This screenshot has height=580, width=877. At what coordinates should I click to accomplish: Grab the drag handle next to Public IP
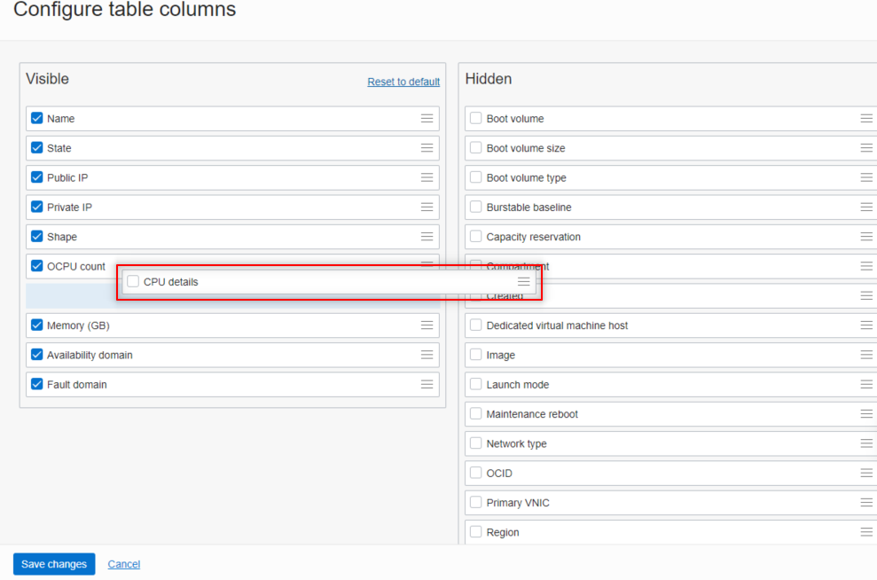click(x=427, y=177)
